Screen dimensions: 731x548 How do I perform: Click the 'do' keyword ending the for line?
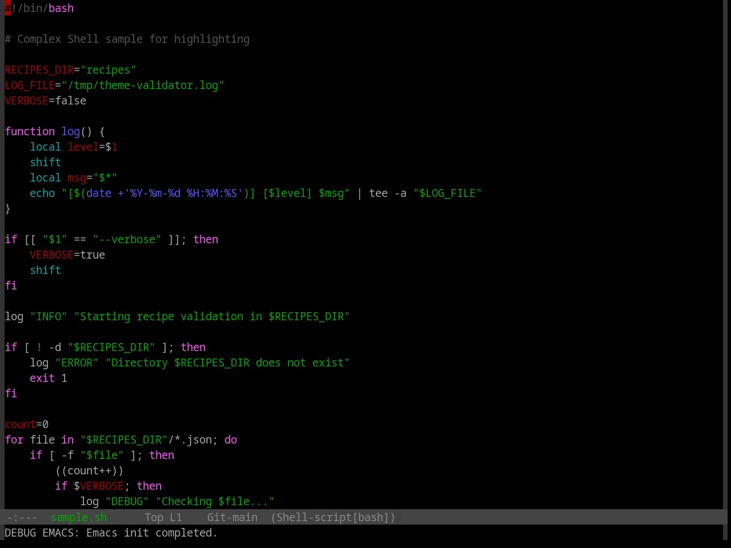[x=230, y=440]
